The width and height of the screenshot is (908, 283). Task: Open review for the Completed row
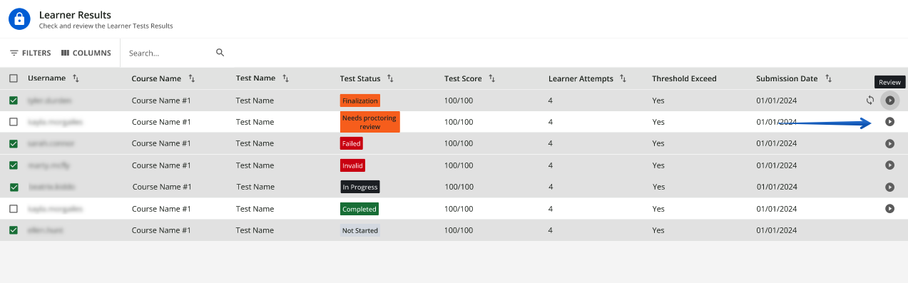[889, 209]
